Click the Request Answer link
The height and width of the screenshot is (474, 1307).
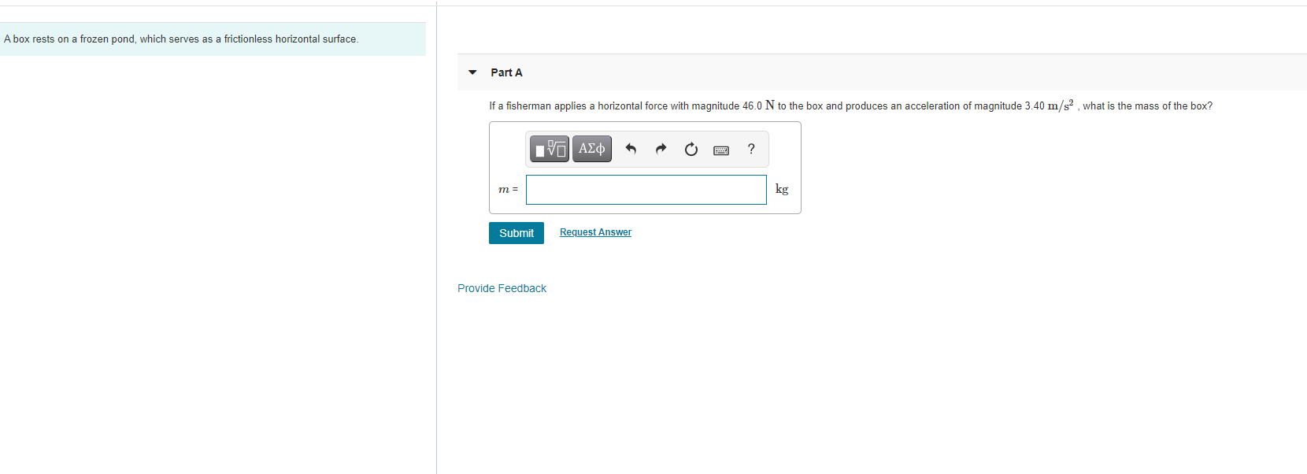595,232
